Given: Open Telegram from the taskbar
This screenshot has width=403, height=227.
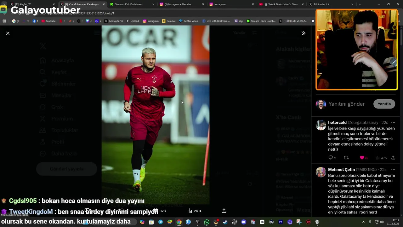Looking at the screenshot, I should tap(161, 222).
